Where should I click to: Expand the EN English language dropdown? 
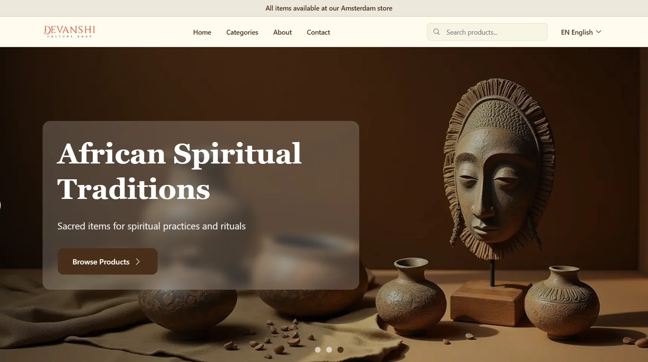coord(581,32)
